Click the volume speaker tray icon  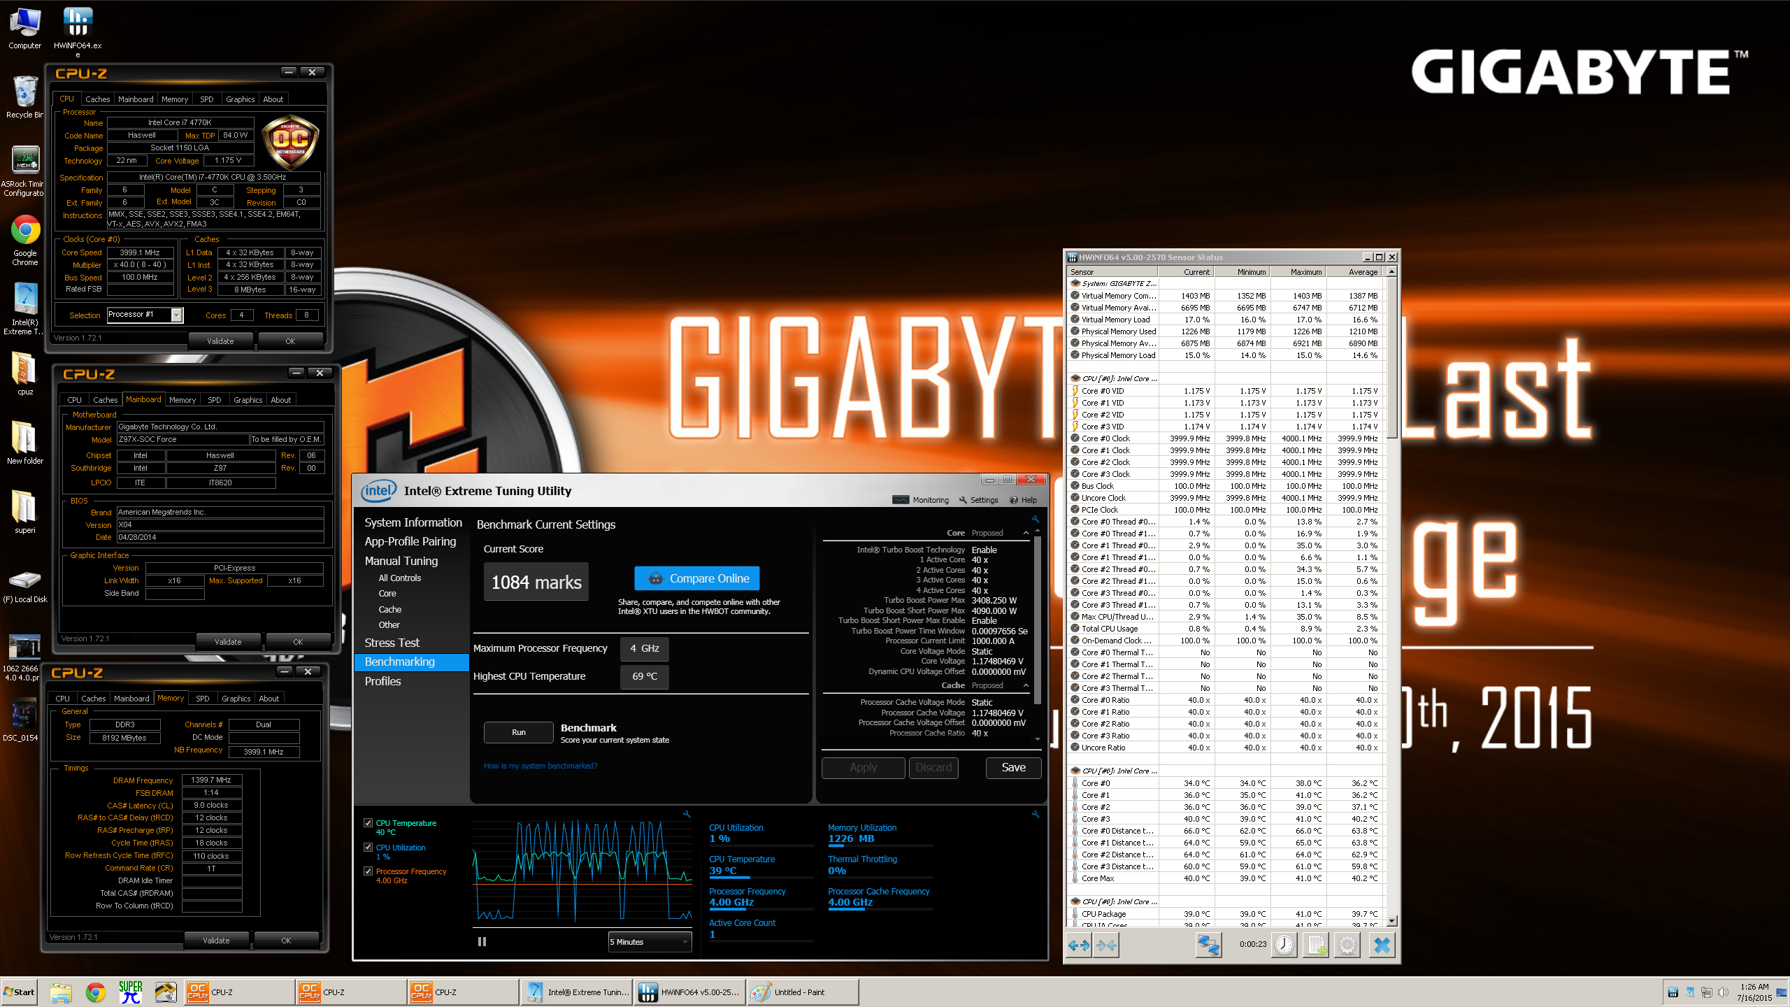[x=1722, y=992]
